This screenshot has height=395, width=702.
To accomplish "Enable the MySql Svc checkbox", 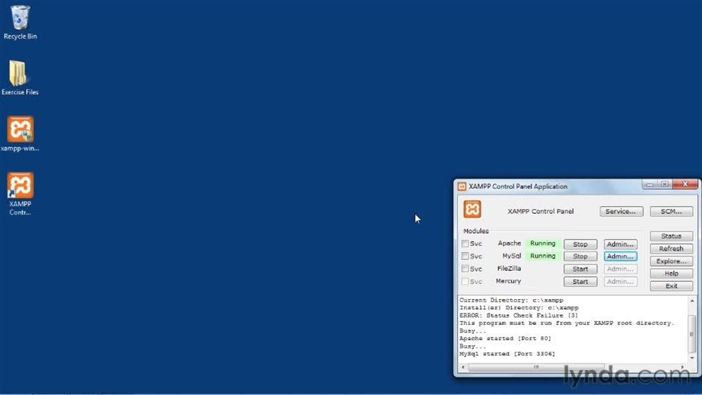I will tap(465, 256).
